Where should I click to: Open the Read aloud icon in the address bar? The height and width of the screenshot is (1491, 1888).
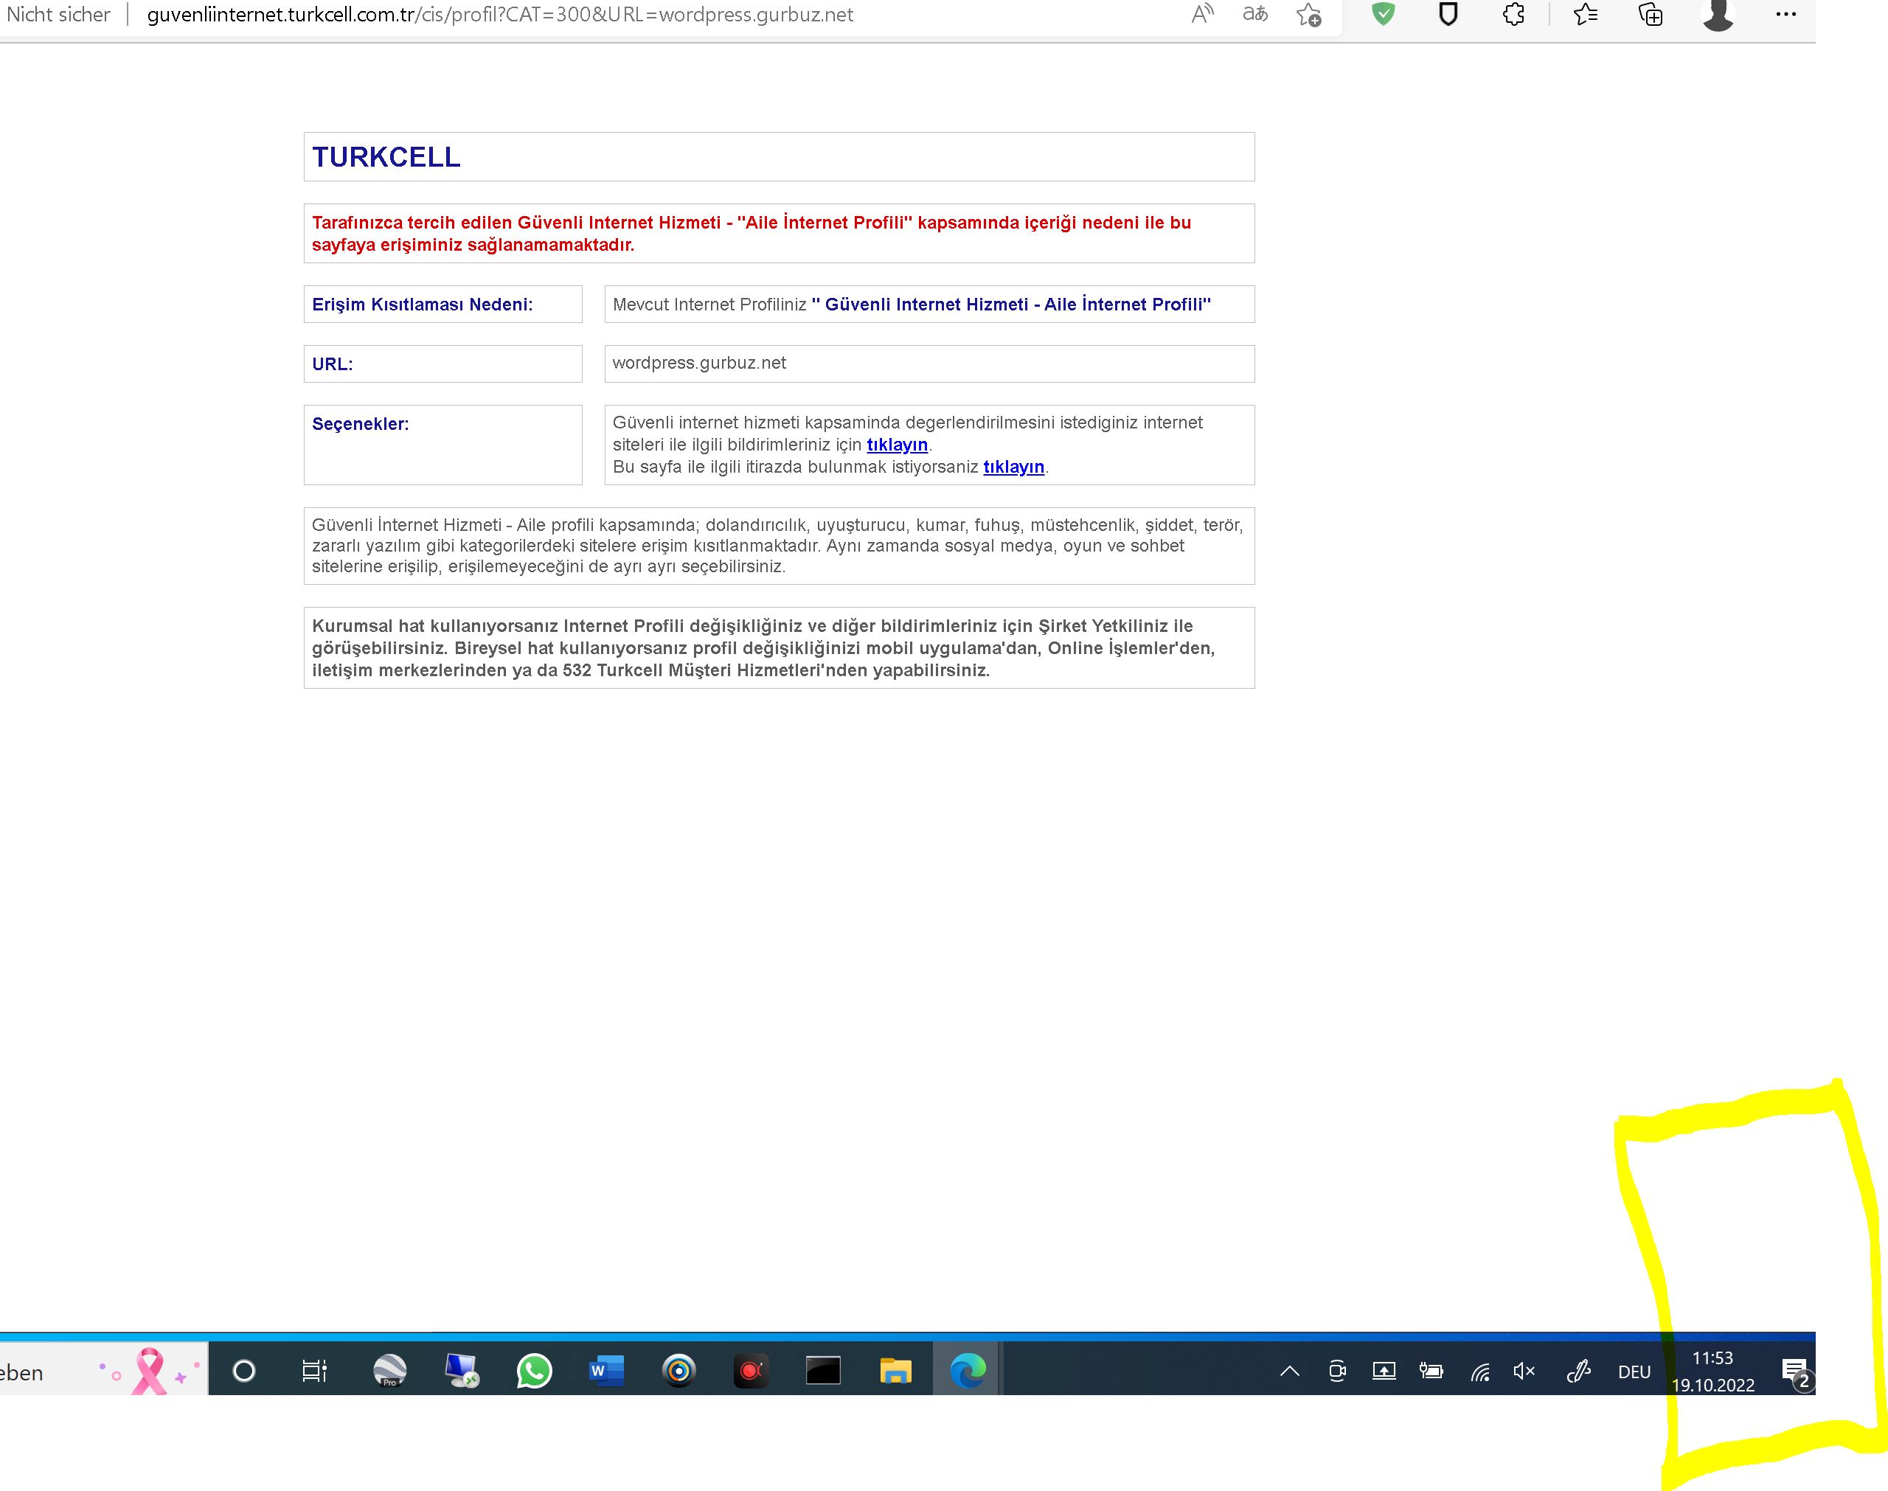(1202, 15)
